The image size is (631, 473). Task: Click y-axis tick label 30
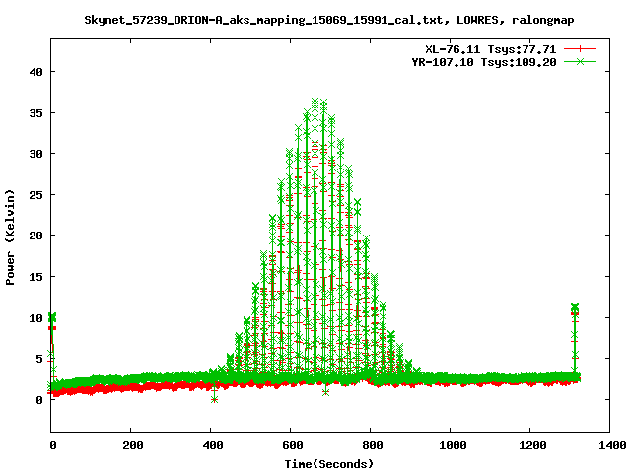(x=35, y=154)
